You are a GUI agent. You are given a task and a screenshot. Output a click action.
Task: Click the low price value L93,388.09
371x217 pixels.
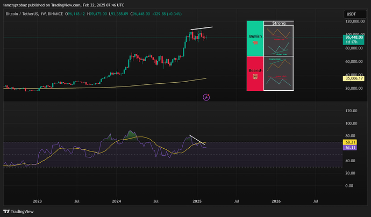pos(118,14)
